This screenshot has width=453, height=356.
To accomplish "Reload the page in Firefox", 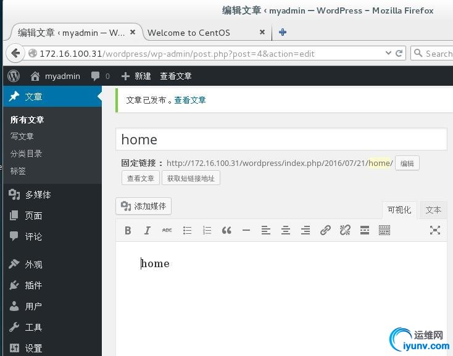I will click(399, 53).
